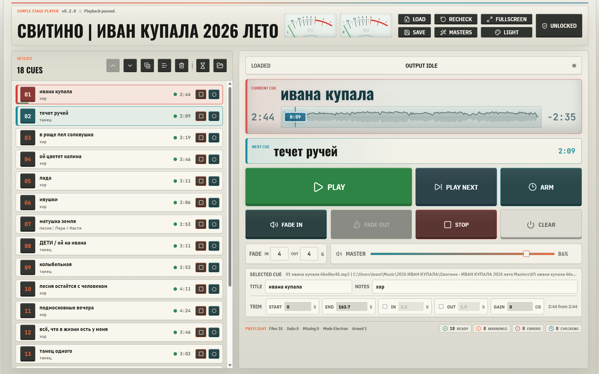Click the hourglass icon in setlist toolbar
This screenshot has width=599, height=374.
[x=203, y=66]
